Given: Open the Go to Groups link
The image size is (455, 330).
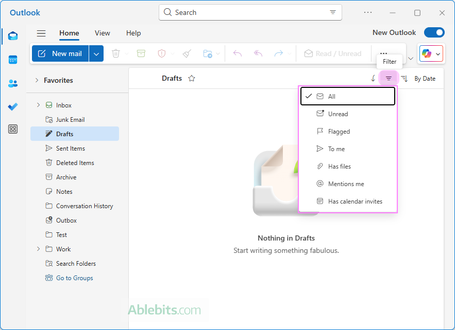Looking at the screenshot, I should [x=75, y=278].
